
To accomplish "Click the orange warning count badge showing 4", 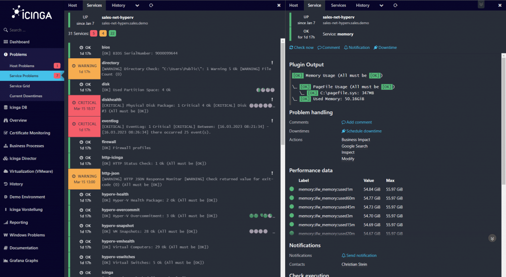I will pos(103,34).
